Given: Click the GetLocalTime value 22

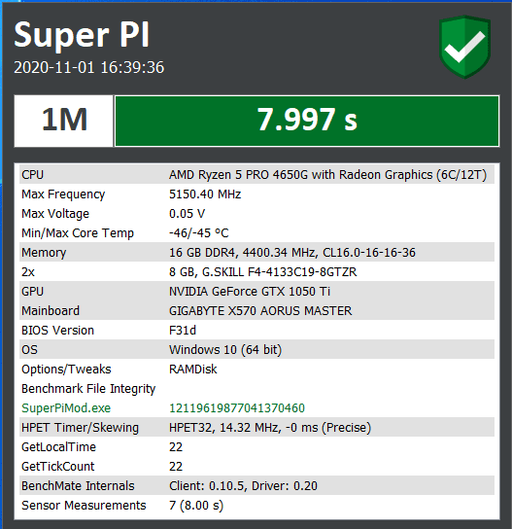Looking at the screenshot, I should (x=176, y=447).
